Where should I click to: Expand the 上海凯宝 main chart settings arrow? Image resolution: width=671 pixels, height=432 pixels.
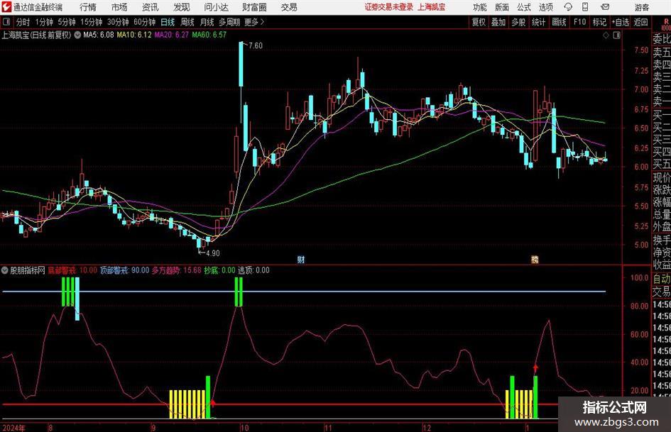[77, 35]
